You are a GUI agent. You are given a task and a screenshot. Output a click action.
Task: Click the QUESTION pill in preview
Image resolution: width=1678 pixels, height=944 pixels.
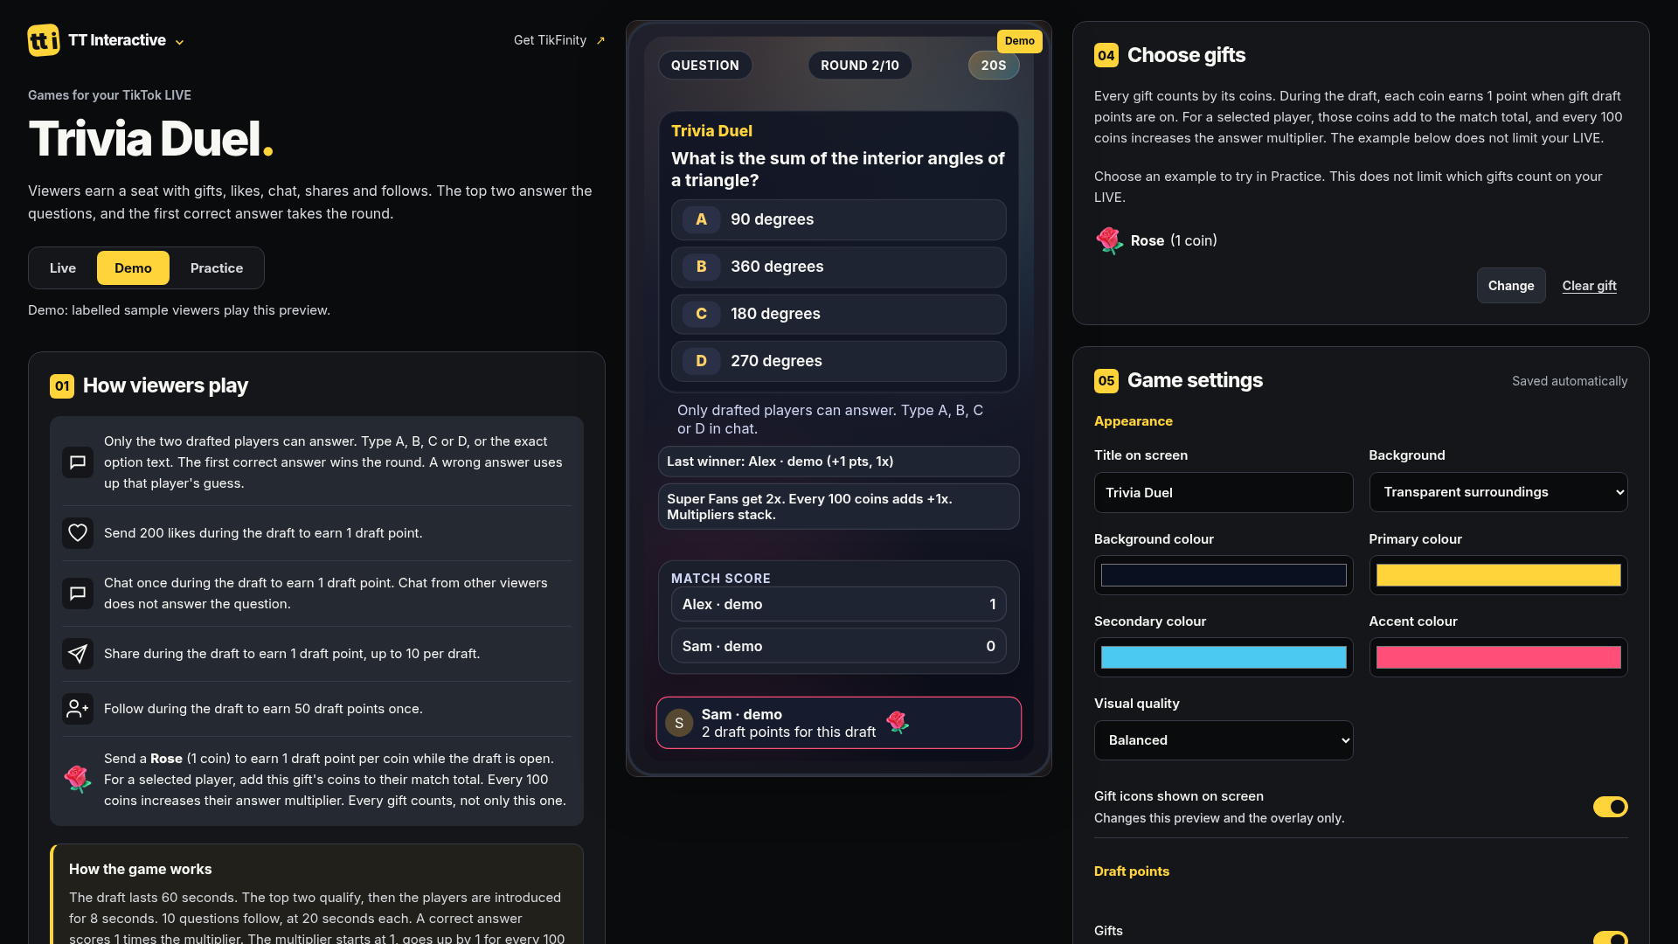pos(704,66)
